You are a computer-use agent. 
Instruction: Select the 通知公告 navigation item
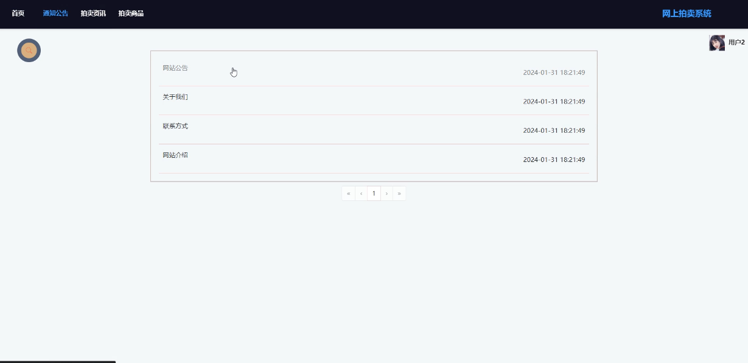55,13
